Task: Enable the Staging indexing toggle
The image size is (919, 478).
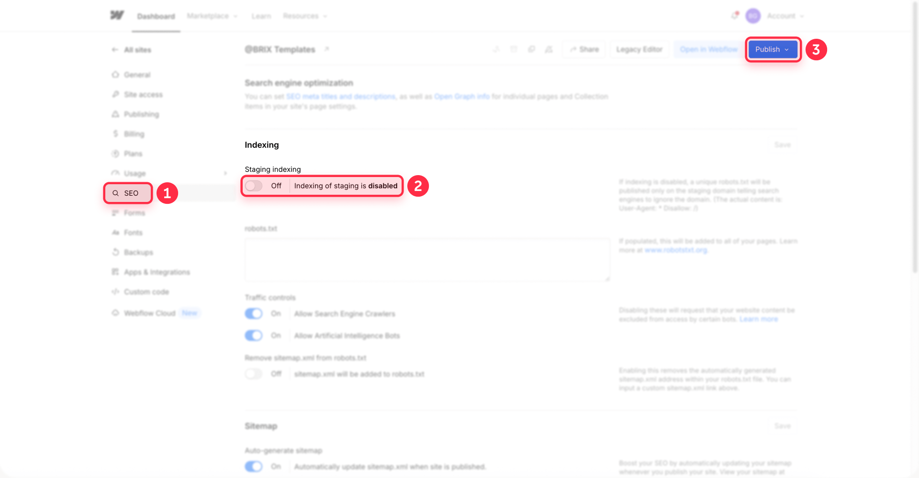Action: pyautogui.click(x=254, y=186)
